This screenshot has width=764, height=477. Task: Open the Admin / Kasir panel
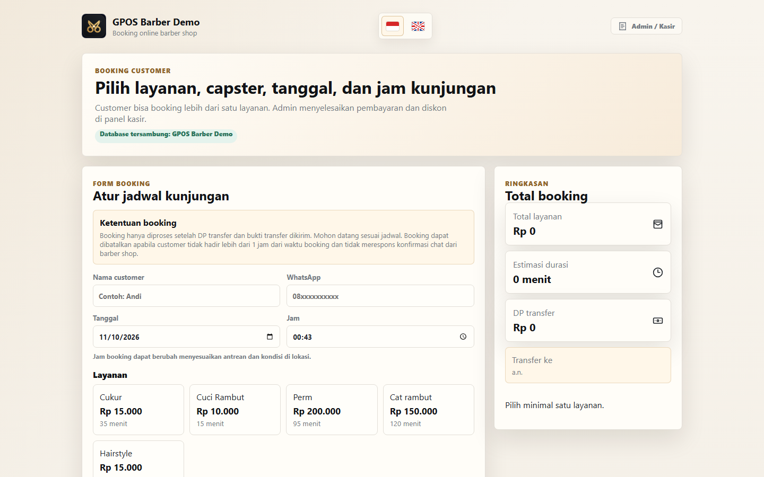tap(646, 26)
